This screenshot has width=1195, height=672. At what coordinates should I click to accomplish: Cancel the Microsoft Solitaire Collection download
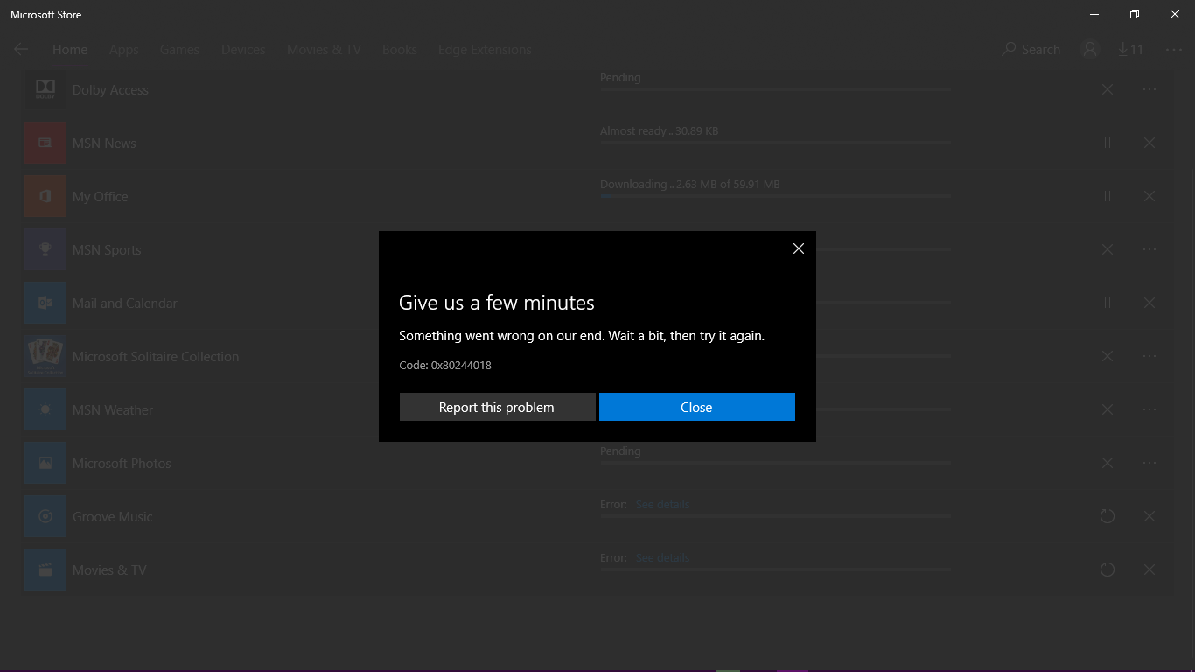tap(1108, 356)
